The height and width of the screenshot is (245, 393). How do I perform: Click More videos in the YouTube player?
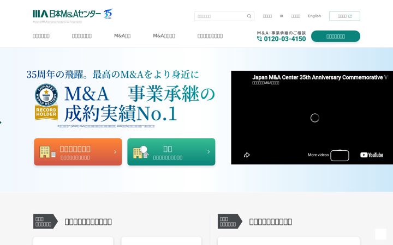(x=318, y=155)
